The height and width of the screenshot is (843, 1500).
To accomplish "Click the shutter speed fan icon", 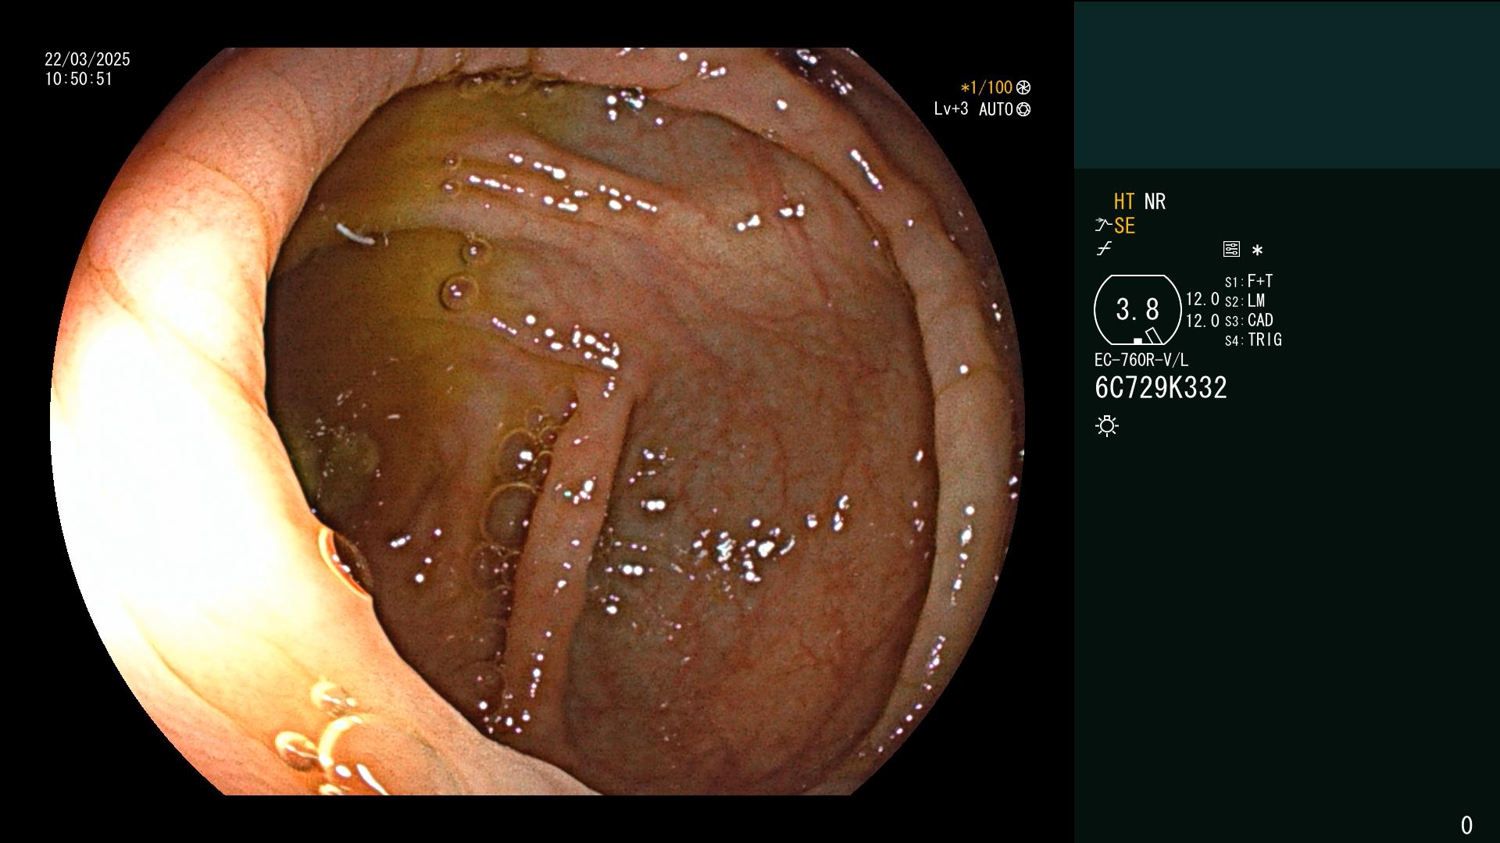I will 1023,88.
